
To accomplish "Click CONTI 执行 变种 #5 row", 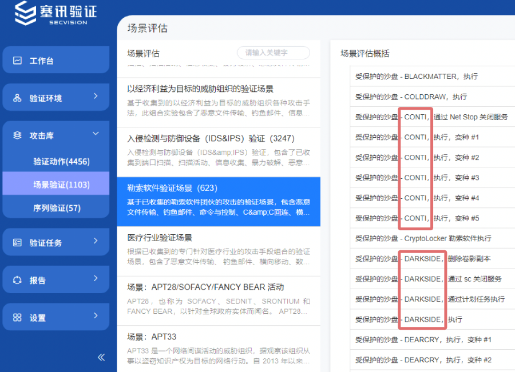I will click(432, 218).
